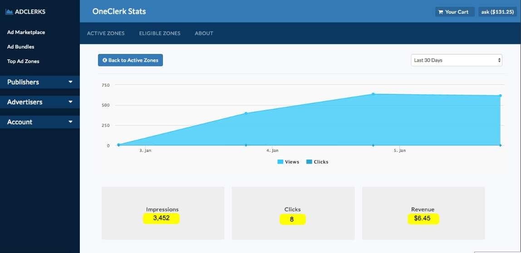521x253 pixels.
Task: Open the About tab
Action: point(204,33)
